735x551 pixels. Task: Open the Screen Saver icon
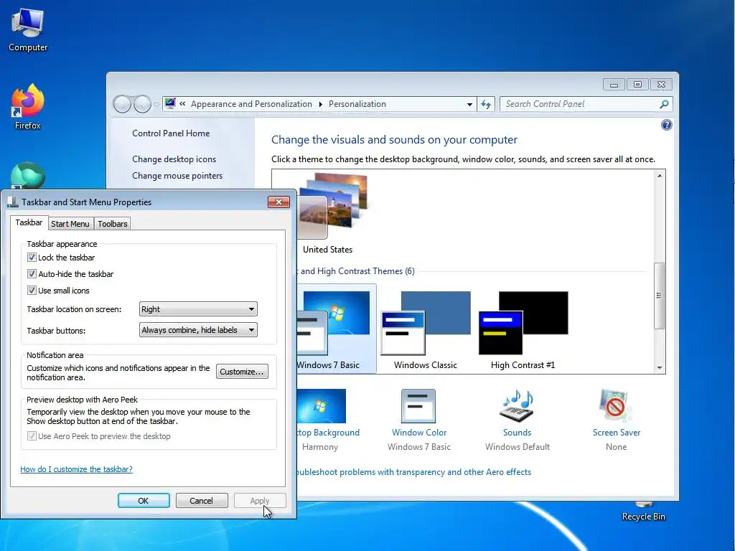[615, 406]
